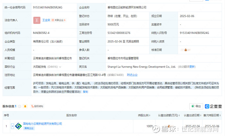Screen dimensions: 225x136
Task: Click the info icon next to 股东信息
Action: 19,106
